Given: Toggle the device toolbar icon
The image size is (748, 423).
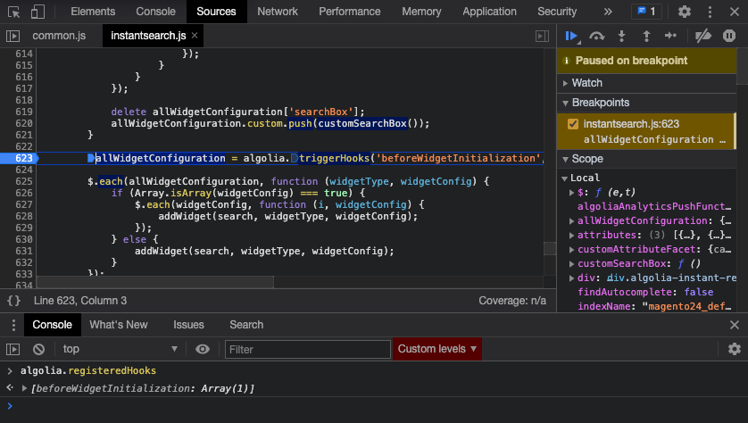Looking at the screenshot, I should [x=38, y=12].
